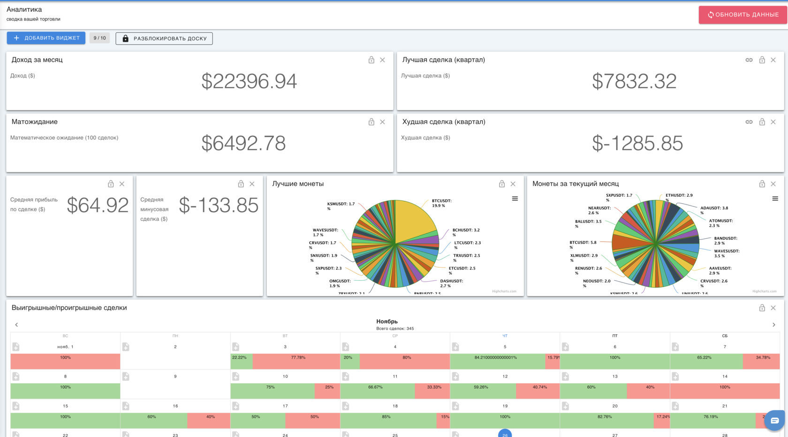Go to previous month in calendar

coord(16,325)
